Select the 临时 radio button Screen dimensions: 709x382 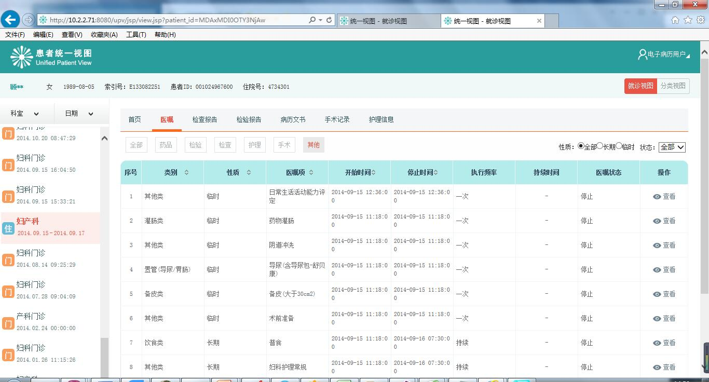(x=619, y=146)
